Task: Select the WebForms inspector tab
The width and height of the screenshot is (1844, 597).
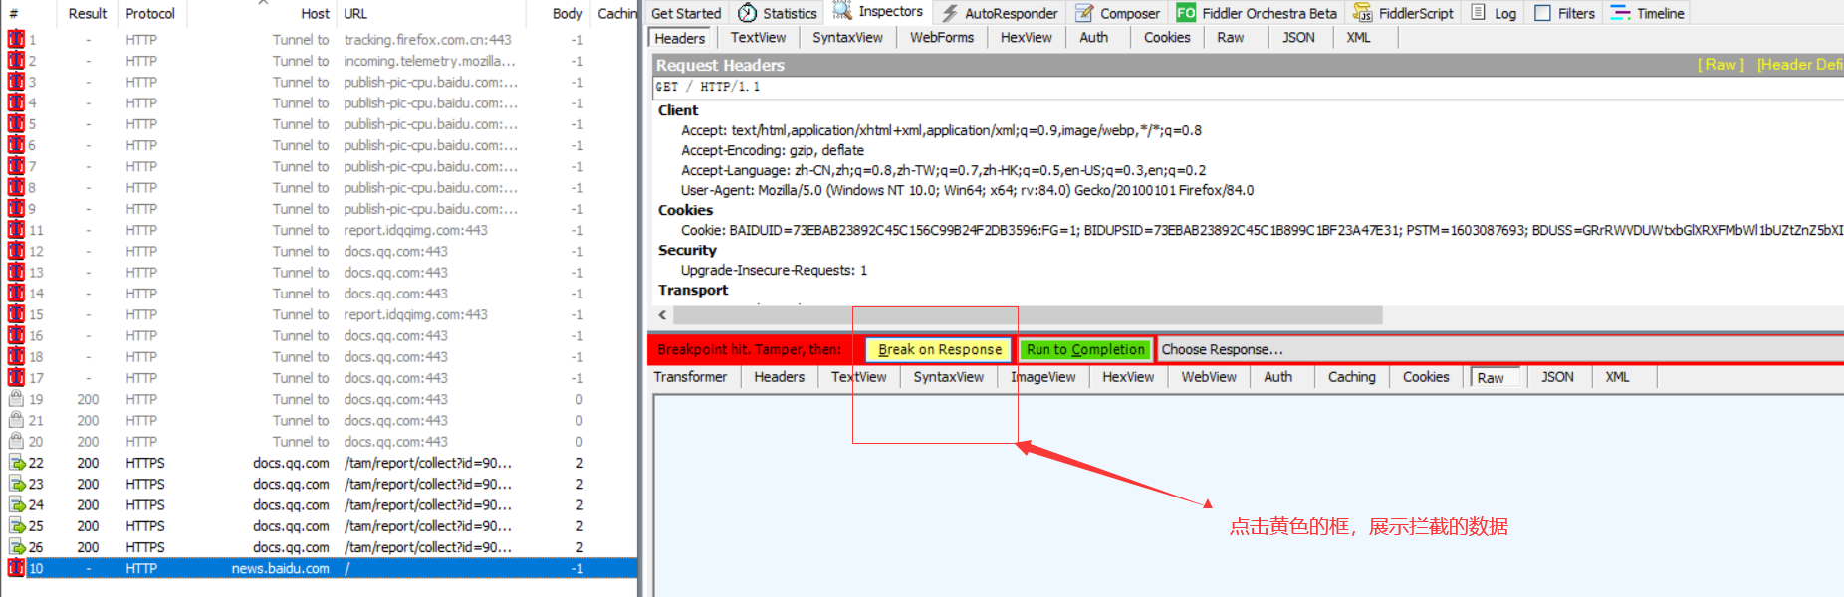Action: (942, 37)
